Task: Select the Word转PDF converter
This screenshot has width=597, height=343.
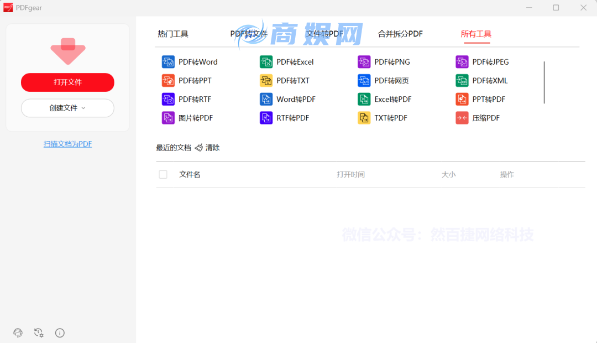Action: pos(295,98)
